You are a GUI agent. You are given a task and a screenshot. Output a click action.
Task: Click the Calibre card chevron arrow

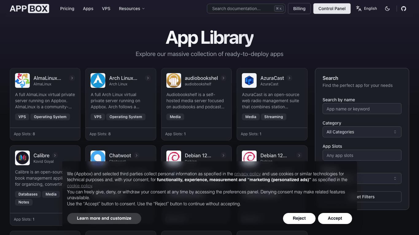(55, 155)
